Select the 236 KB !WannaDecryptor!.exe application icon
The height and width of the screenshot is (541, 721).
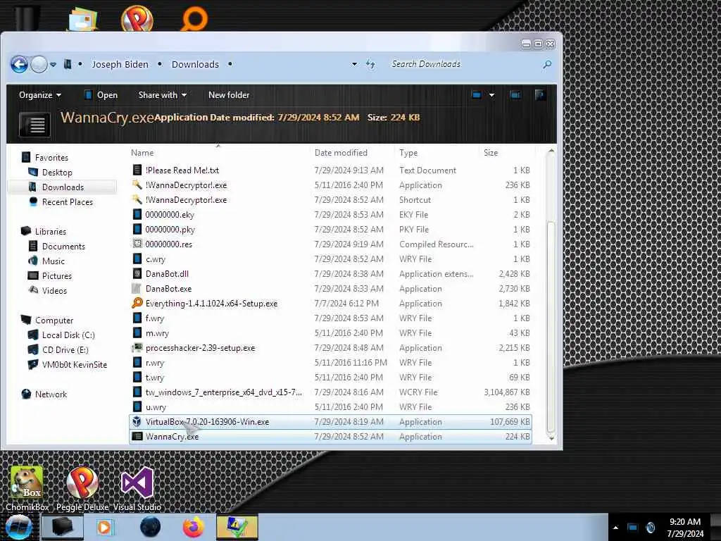137,185
